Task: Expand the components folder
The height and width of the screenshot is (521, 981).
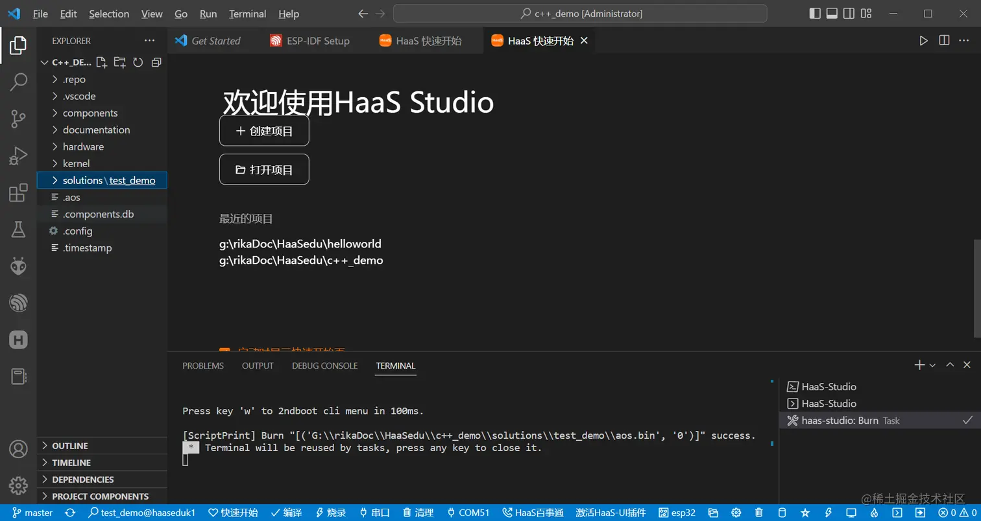Action: point(102,113)
